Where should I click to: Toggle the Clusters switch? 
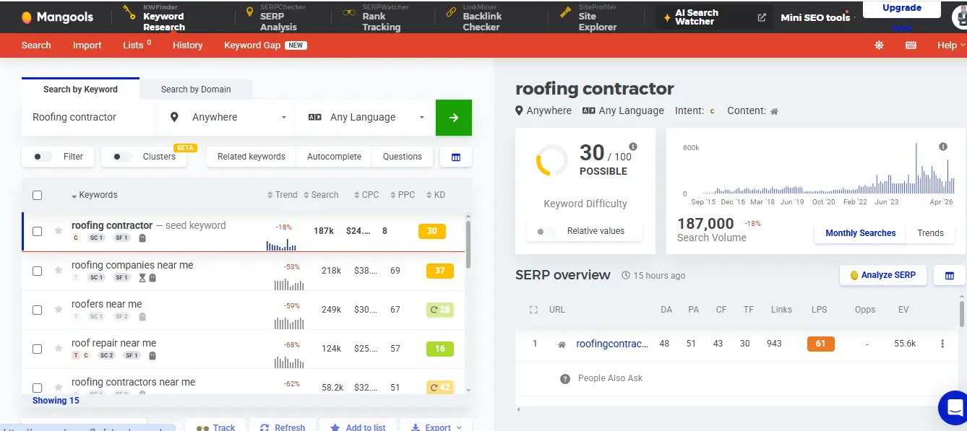point(122,157)
